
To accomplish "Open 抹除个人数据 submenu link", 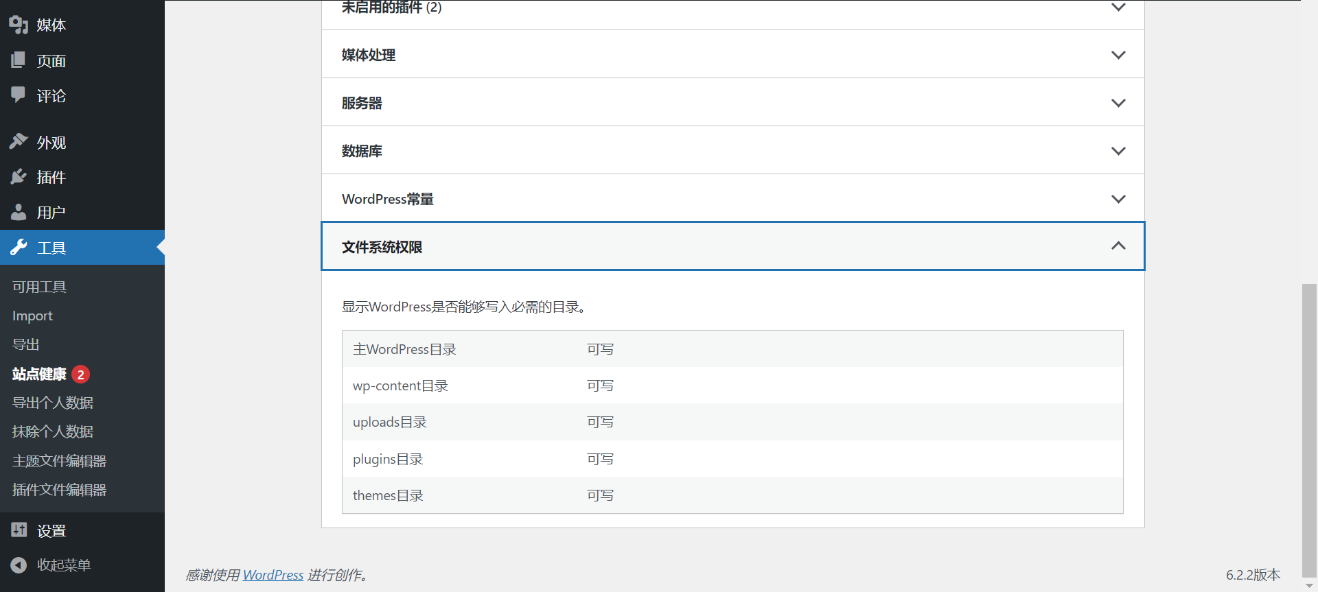I will pyautogui.click(x=53, y=431).
